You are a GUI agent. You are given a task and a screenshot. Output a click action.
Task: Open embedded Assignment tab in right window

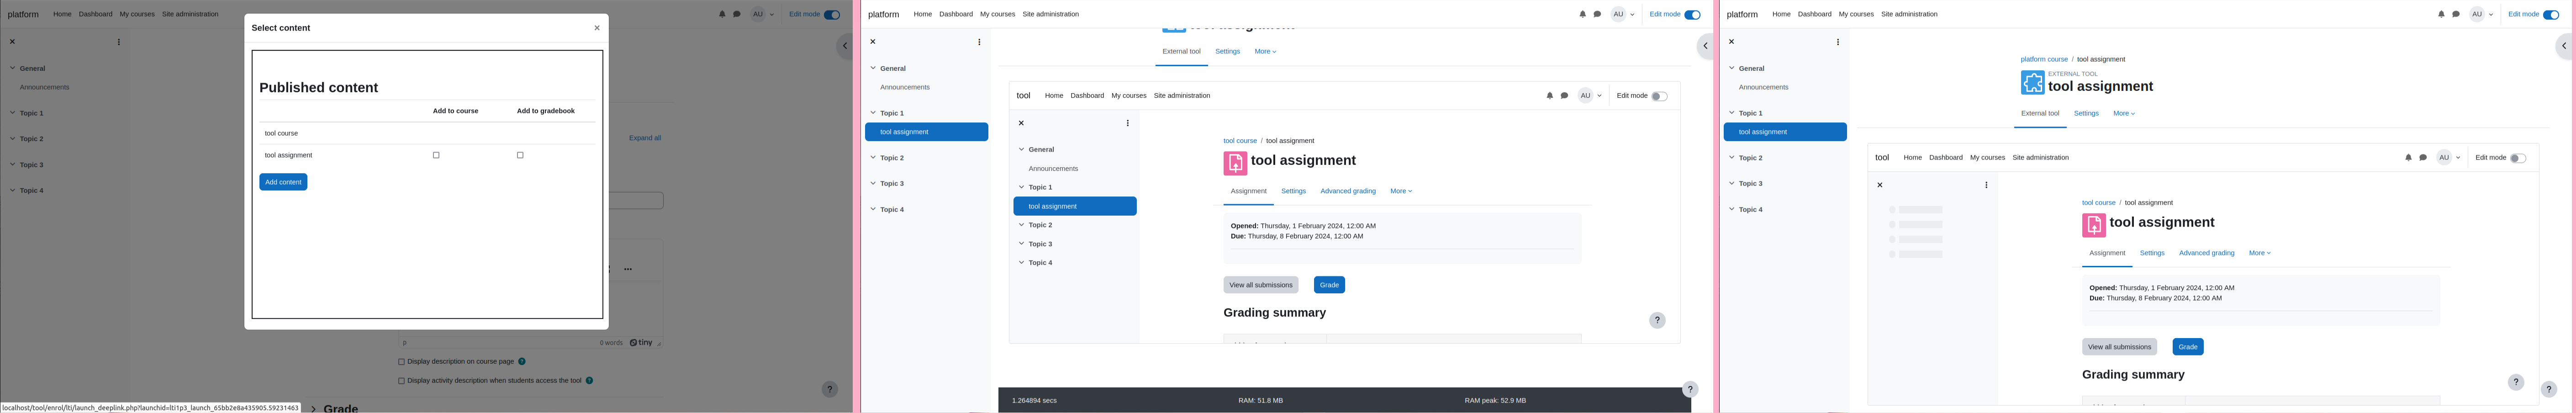click(2107, 253)
